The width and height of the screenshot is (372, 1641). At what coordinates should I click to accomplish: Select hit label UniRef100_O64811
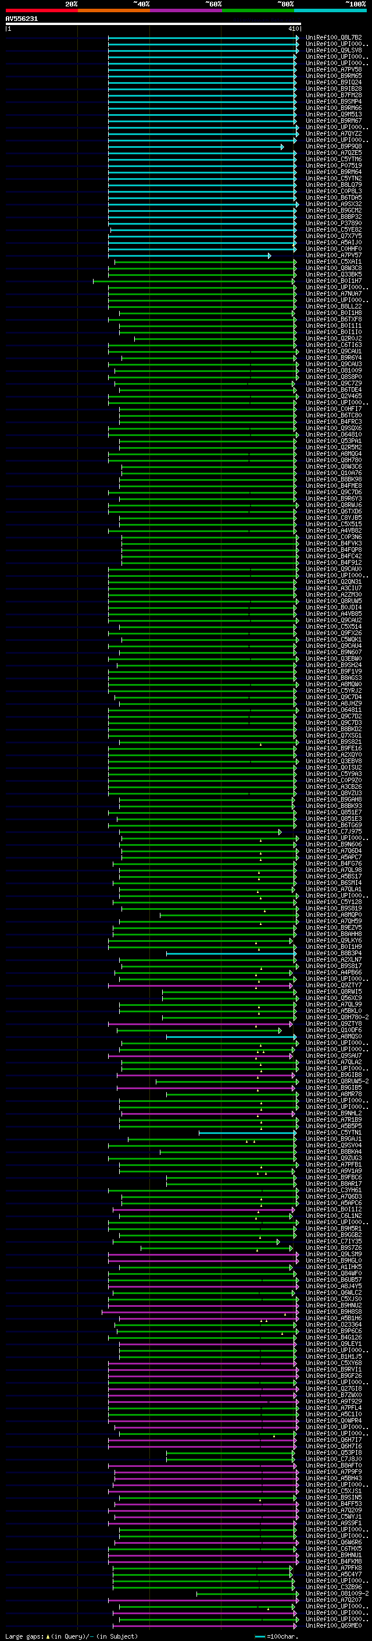coord(333,710)
